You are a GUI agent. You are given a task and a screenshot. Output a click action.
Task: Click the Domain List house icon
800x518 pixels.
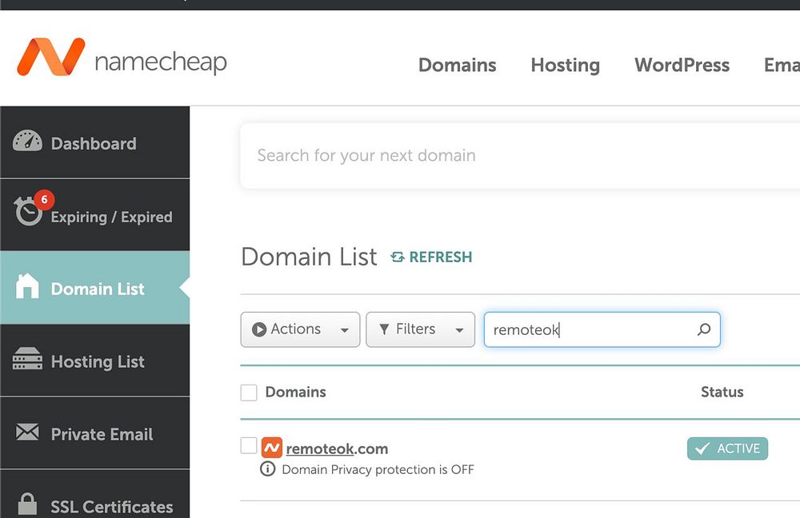point(27,285)
